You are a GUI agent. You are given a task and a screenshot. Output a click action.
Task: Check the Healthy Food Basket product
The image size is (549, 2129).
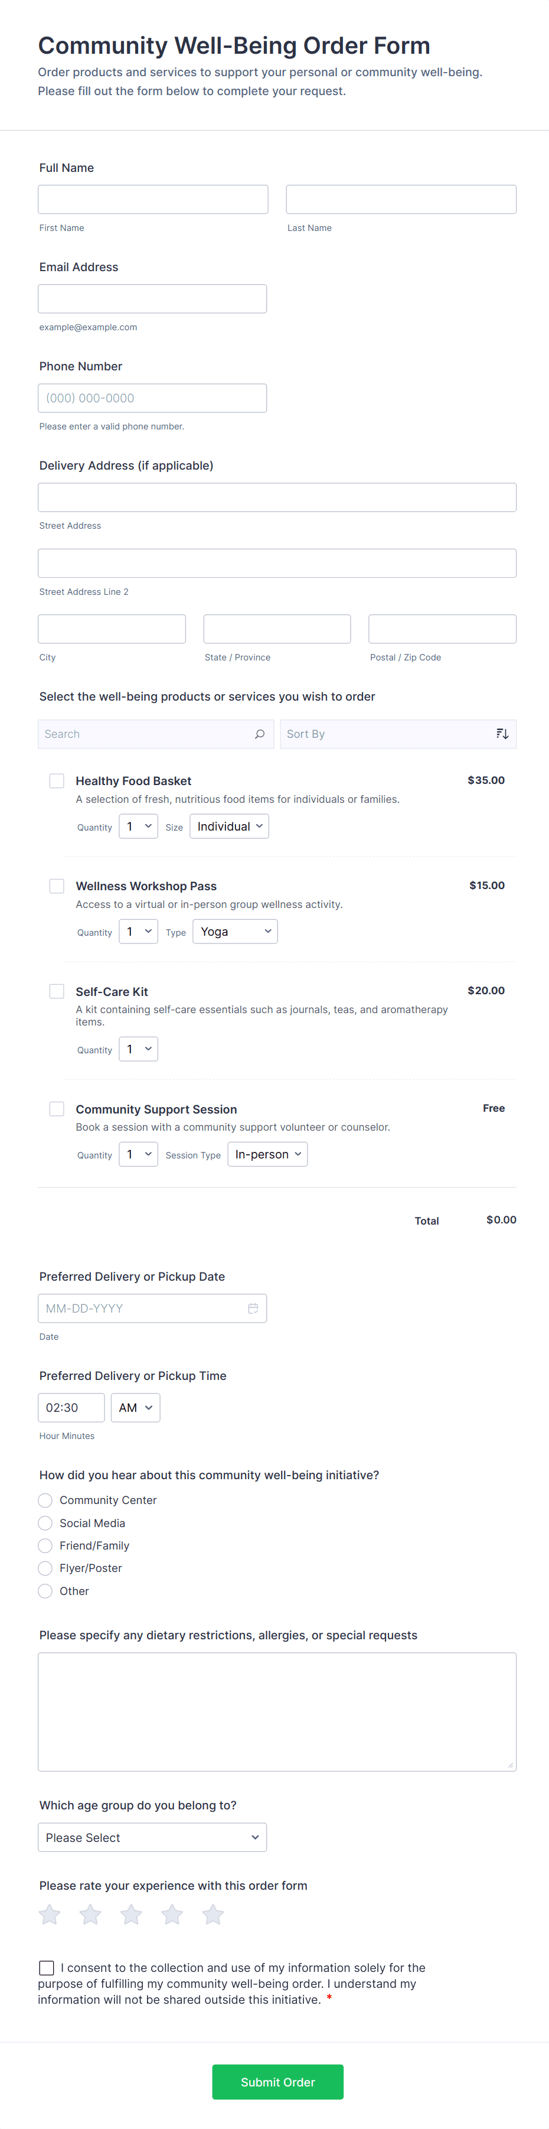(x=57, y=781)
